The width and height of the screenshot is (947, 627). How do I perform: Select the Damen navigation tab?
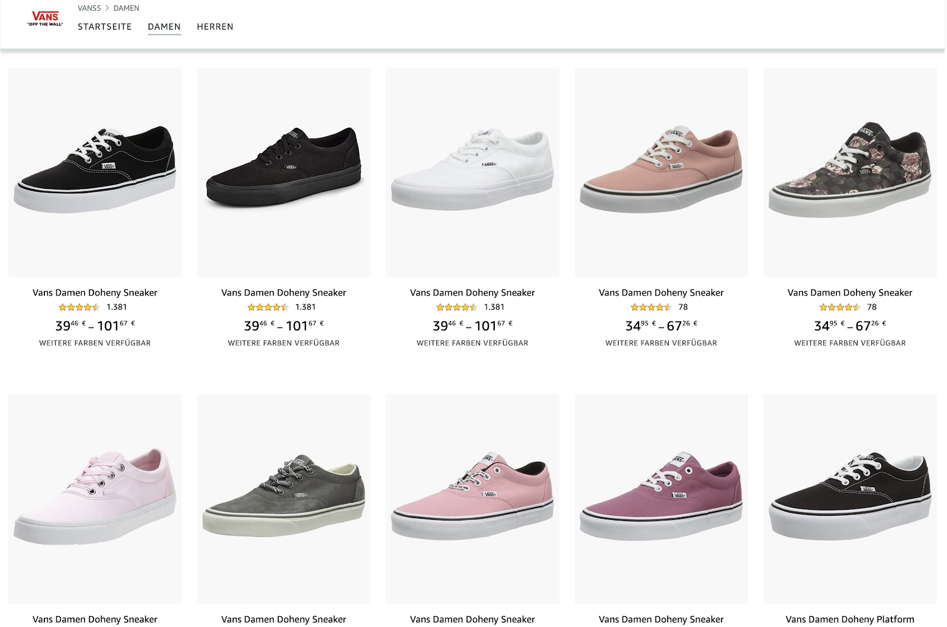pos(164,27)
